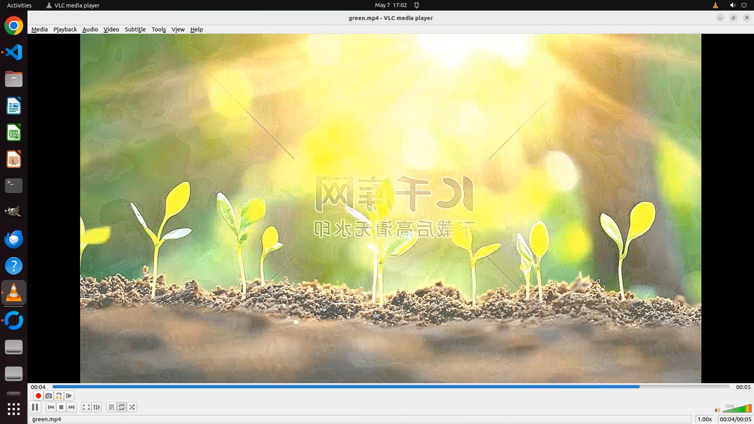Image resolution: width=754 pixels, height=424 pixels.
Task: Toggle fullscreen video mode
Action: [x=86, y=407]
